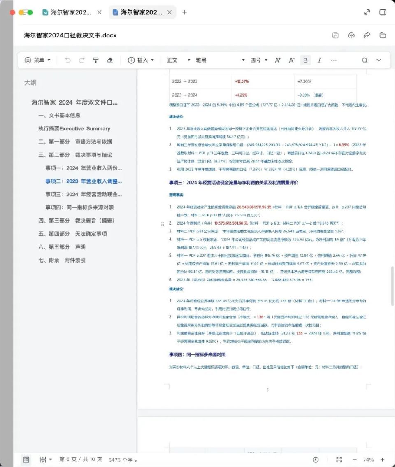Screen dimensions: 395x467
Task: Undo the last edit
Action: (67, 60)
